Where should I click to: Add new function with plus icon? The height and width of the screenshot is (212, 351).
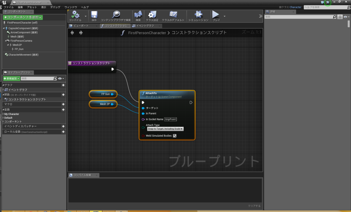tap(63, 95)
